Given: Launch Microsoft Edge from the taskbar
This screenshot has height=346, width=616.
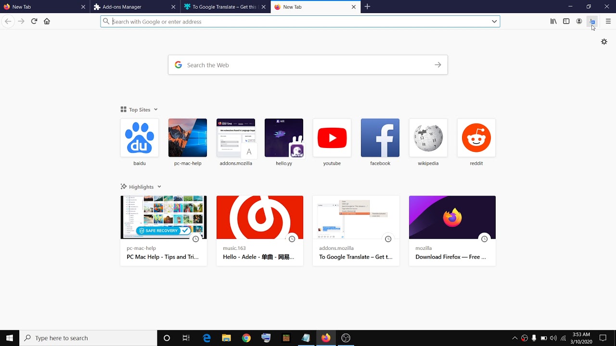Looking at the screenshot, I should pyautogui.click(x=206, y=338).
